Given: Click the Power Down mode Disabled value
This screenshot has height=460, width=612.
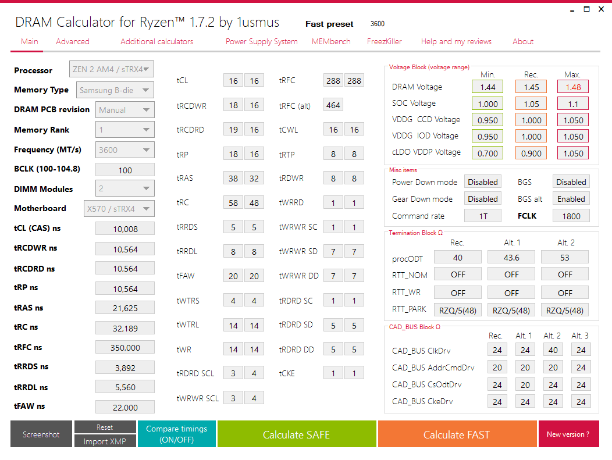Looking at the screenshot, I should 483,182.
